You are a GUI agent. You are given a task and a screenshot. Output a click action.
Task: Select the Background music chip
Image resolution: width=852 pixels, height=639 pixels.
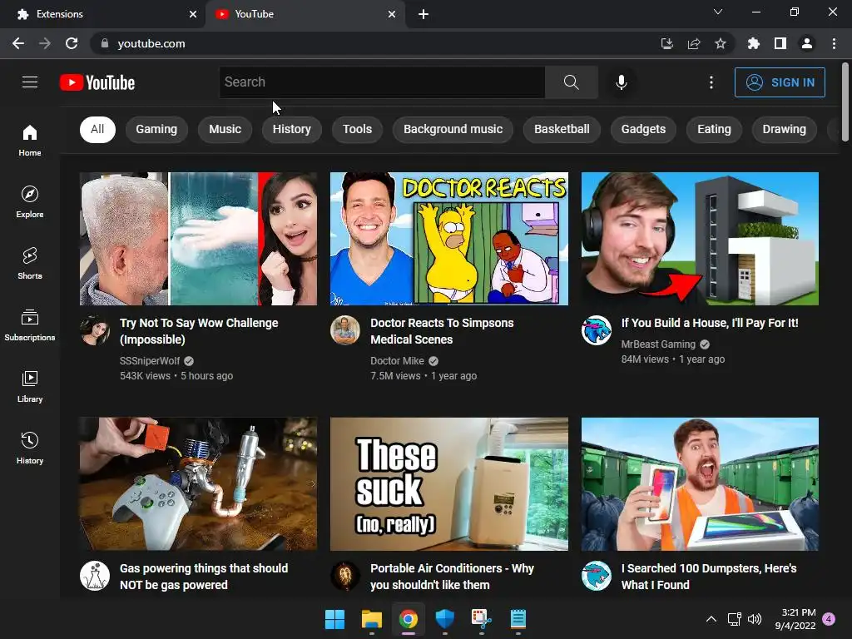pos(453,129)
